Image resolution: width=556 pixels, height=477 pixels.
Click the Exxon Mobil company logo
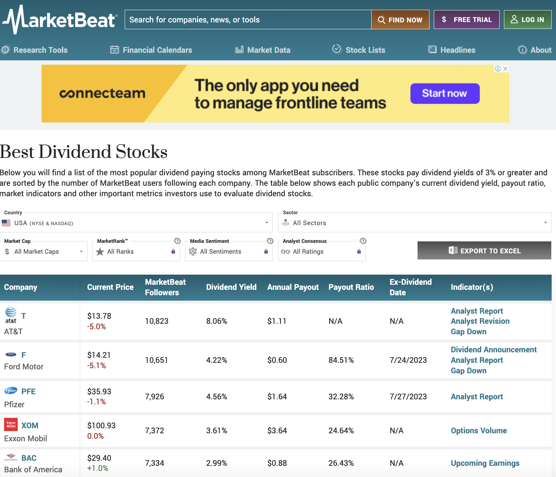[x=11, y=425]
